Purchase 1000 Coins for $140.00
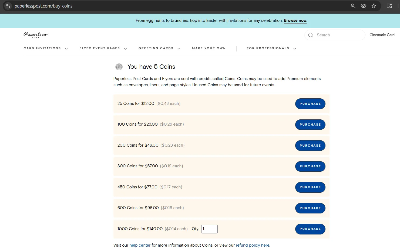400x252 pixels. (310, 229)
